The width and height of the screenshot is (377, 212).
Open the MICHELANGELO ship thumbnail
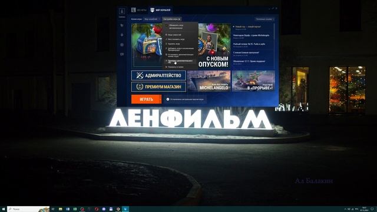[209, 81]
